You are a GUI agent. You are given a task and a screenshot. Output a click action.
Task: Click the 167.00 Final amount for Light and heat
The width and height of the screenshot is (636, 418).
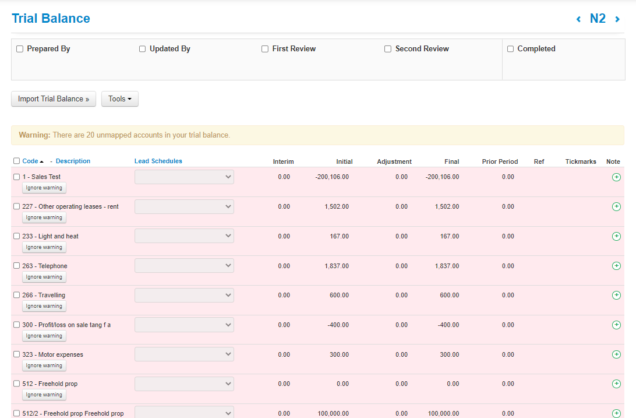(450, 236)
